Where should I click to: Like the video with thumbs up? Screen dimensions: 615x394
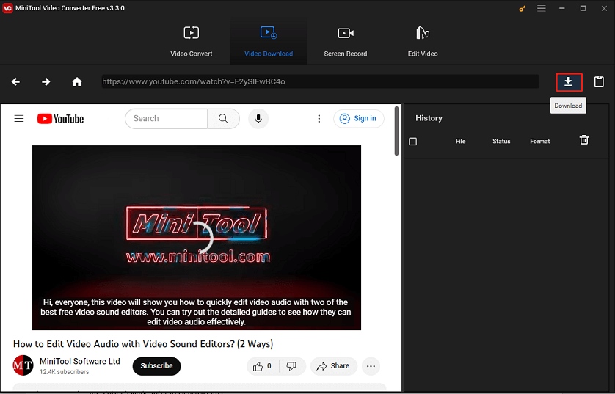click(263, 366)
